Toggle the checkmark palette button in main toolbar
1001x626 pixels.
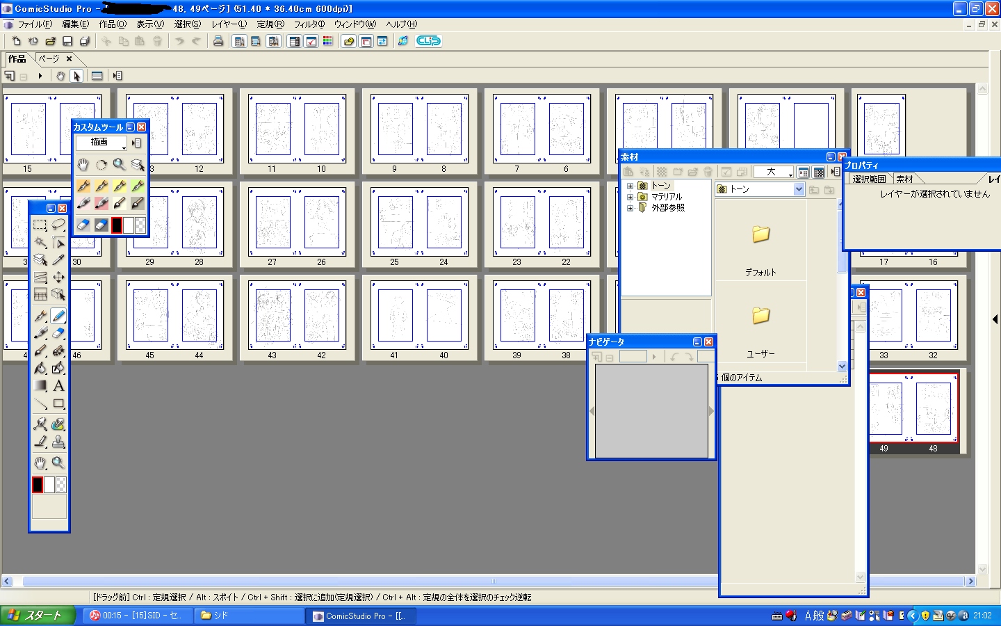(311, 41)
